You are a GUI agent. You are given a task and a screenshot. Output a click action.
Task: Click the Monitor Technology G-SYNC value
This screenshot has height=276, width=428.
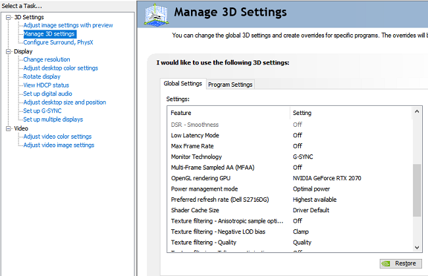coord(303,157)
